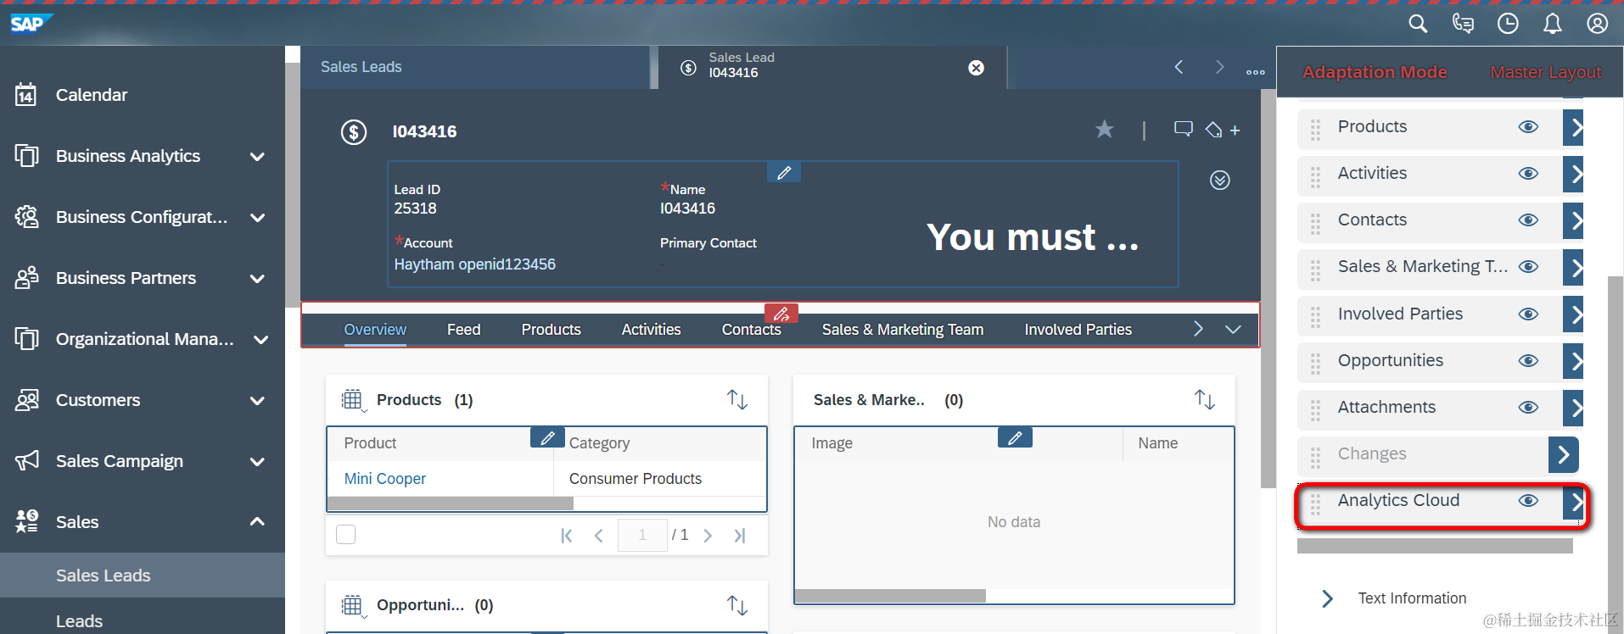The width and height of the screenshot is (1624, 634).
Task: Edit the tab strip with the red pencil icon
Action: [781, 314]
